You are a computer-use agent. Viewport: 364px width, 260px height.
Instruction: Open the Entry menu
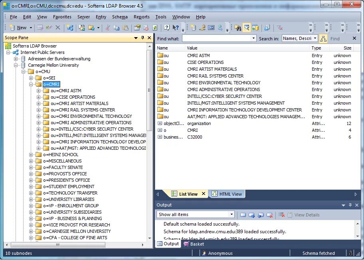[x=101, y=17]
